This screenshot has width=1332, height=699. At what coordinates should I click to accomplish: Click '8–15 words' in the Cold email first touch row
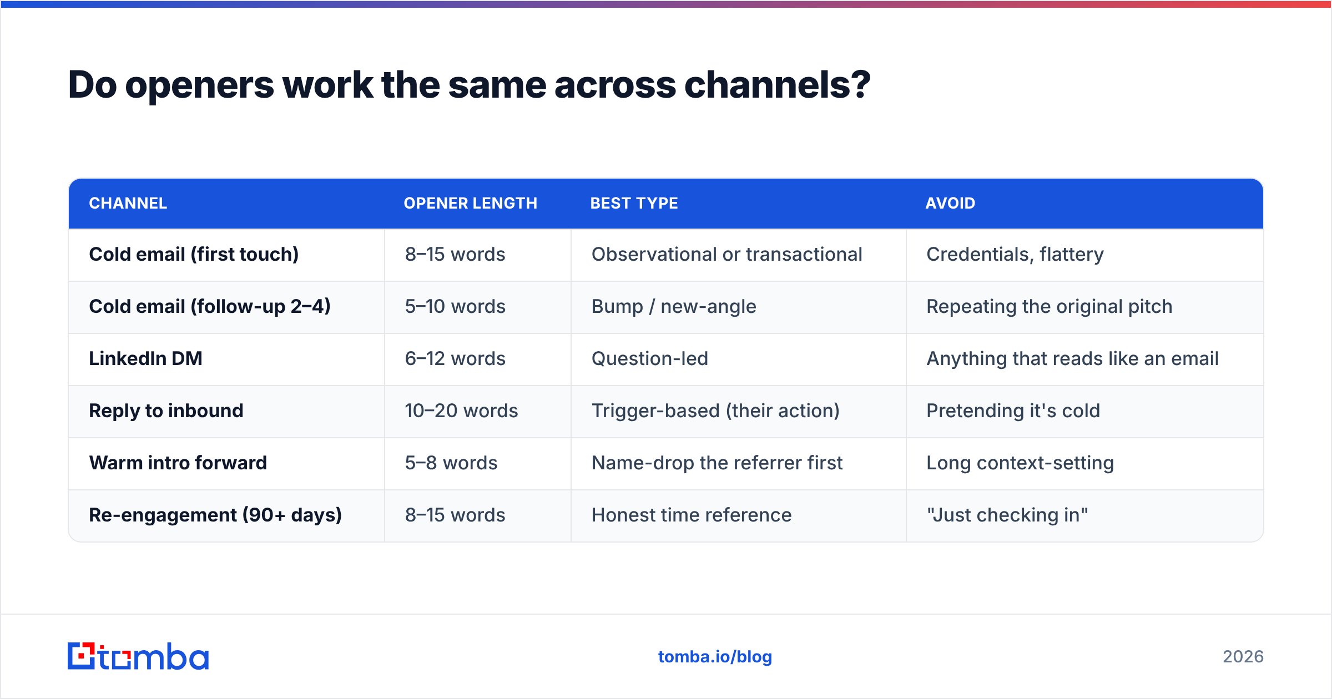455,254
